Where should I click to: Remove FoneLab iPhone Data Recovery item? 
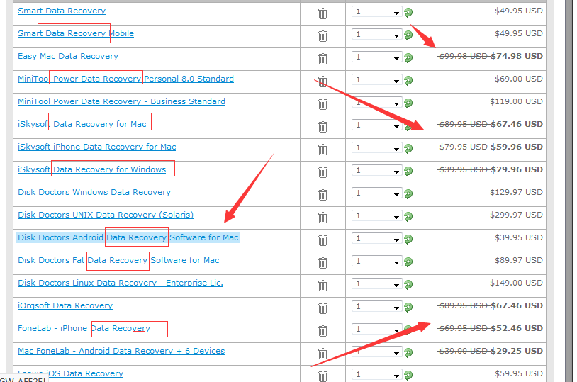pos(323,331)
